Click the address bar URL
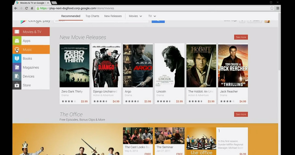 [77, 8]
